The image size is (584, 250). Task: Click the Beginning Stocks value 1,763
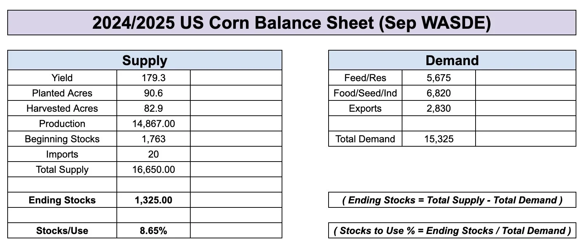pyautogui.click(x=153, y=139)
